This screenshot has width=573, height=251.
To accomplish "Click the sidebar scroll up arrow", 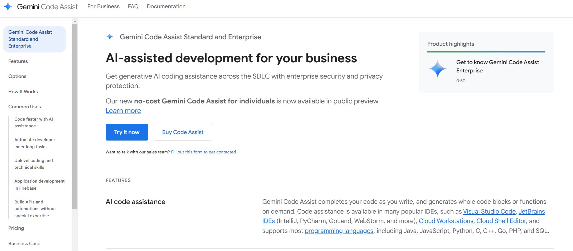I will coord(75,21).
